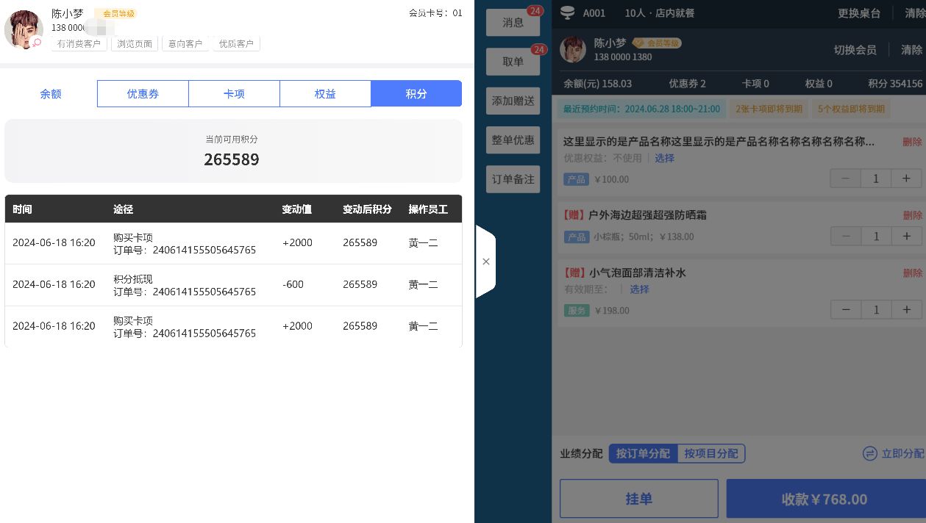Click the 最近预约时间 reminder tag
Screen dimensions: 926x523
click(x=641, y=109)
